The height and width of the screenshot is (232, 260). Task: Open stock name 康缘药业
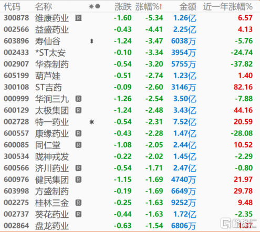coord(52,133)
